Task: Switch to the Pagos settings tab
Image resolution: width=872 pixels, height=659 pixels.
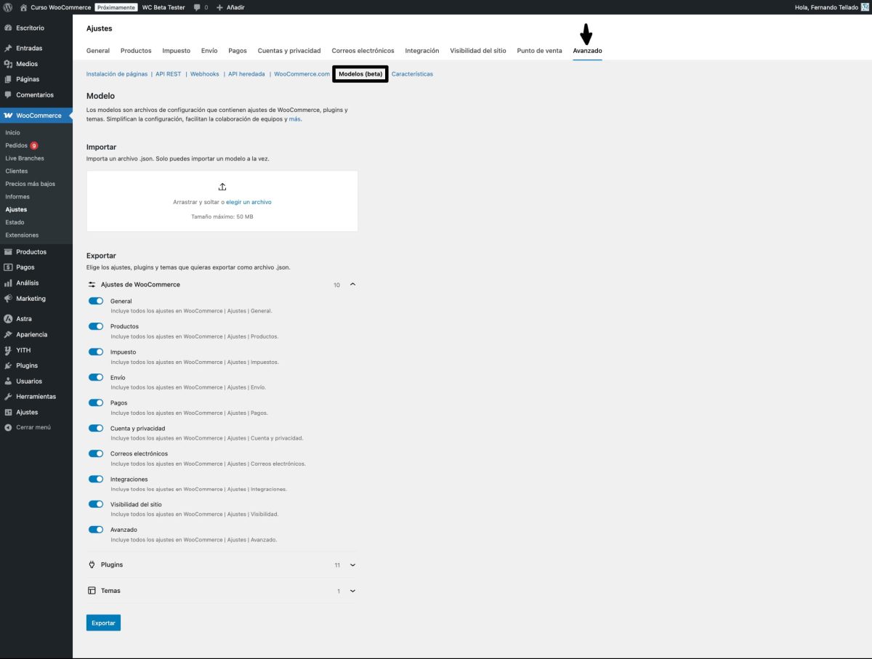Action: point(237,50)
